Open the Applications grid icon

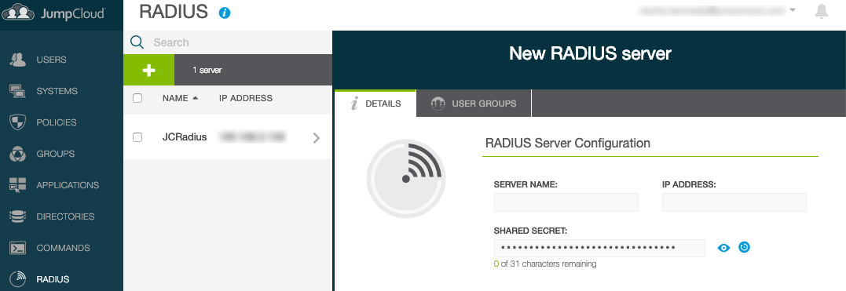(x=18, y=185)
